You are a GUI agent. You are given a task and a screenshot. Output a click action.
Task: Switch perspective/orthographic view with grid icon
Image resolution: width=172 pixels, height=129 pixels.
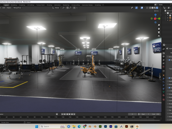click(159, 36)
